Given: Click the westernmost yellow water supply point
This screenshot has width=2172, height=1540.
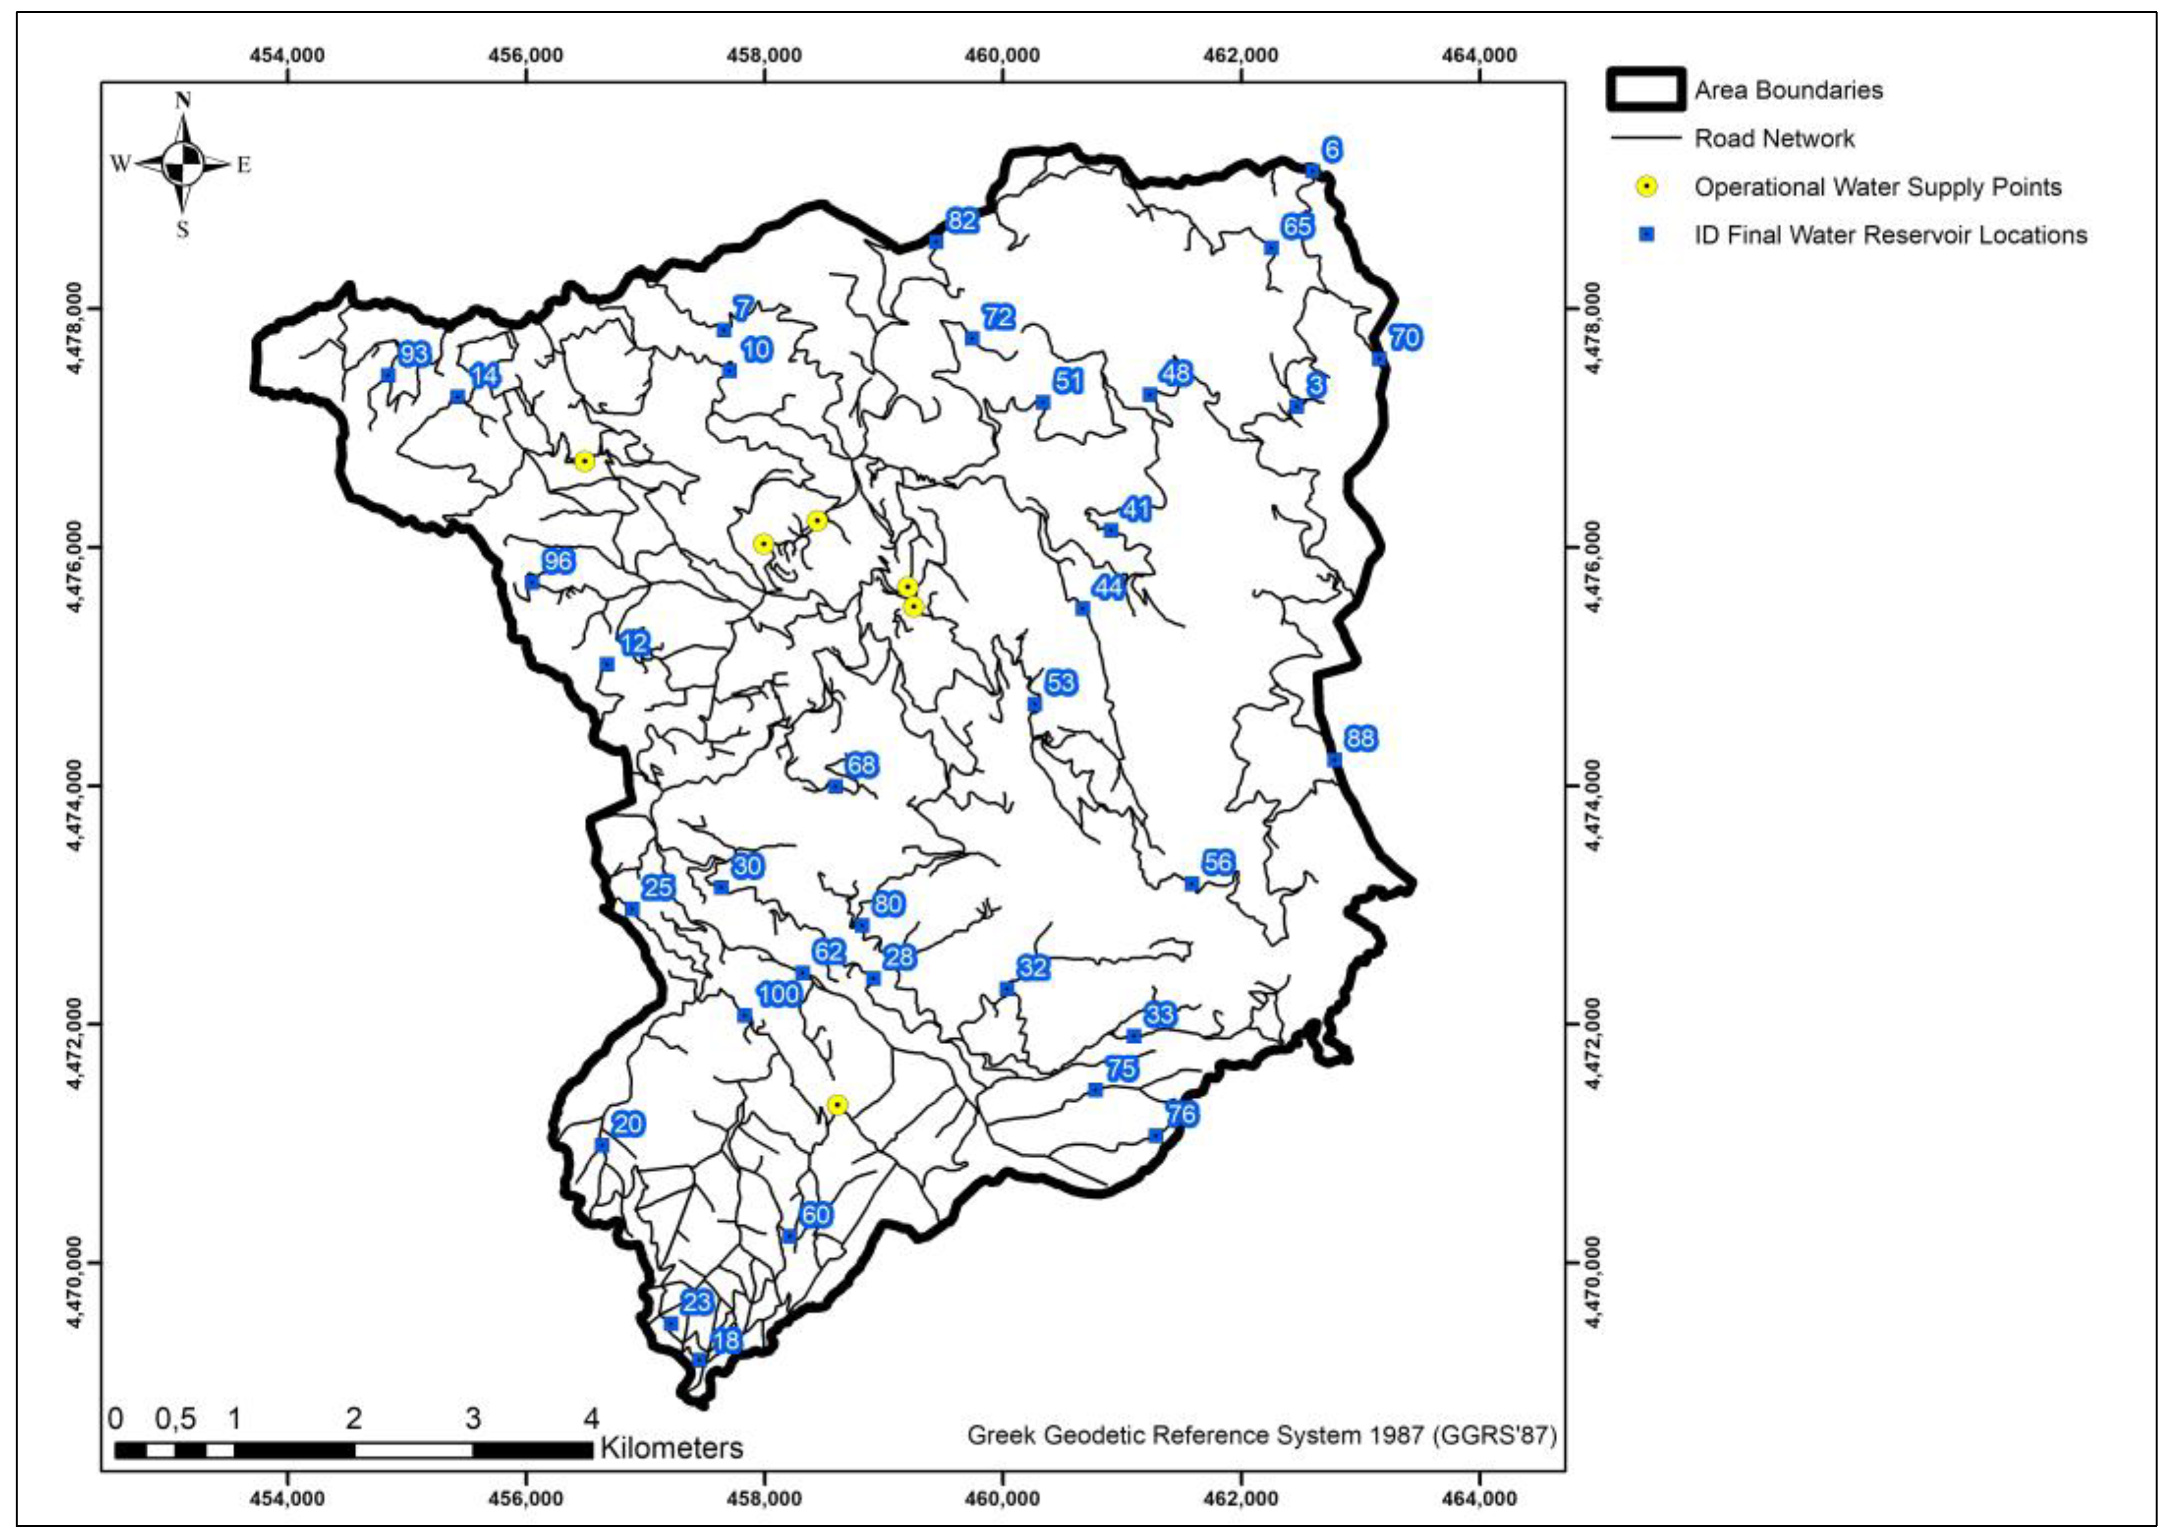Looking at the screenshot, I should point(584,462).
